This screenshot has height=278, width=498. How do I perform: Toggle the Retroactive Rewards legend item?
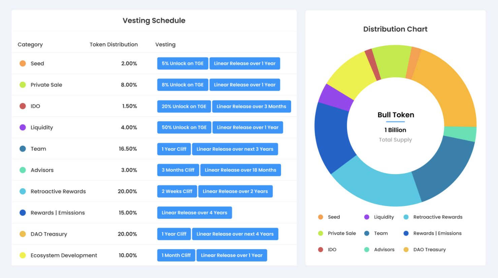438,217
